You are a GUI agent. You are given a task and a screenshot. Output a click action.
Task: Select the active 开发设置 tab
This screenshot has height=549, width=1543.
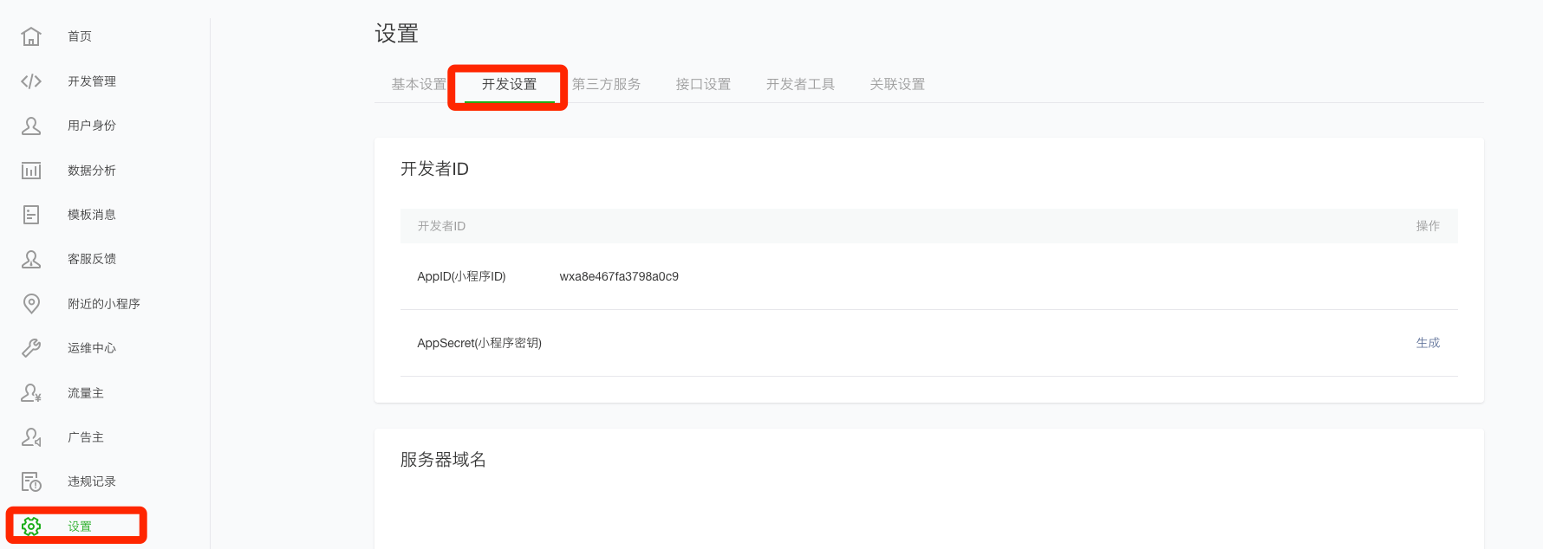510,84
